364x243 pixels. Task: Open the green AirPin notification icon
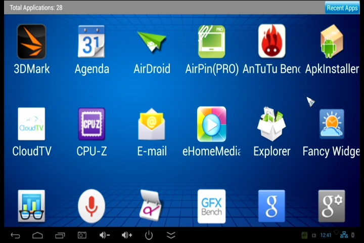click(x=304, y=235)
